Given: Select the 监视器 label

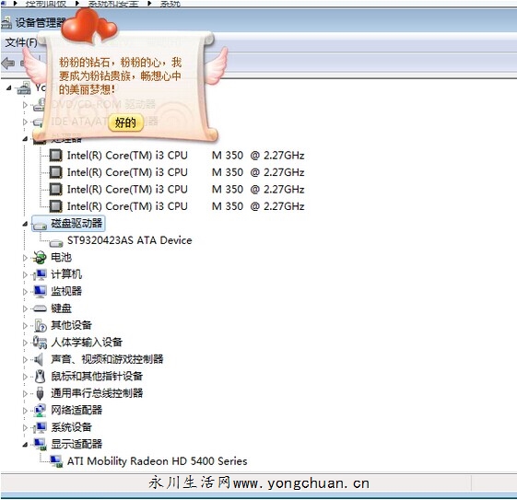Looking at the screenshot, I should [66, 291].
